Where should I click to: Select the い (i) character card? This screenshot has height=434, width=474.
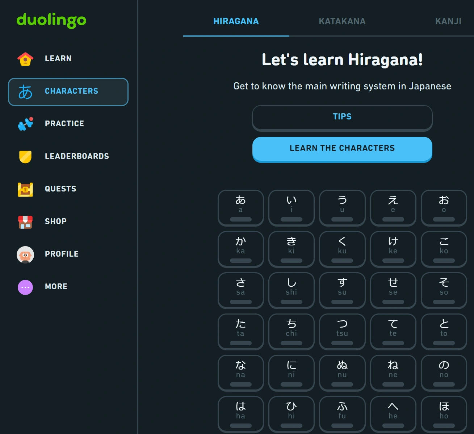point(291,208)
